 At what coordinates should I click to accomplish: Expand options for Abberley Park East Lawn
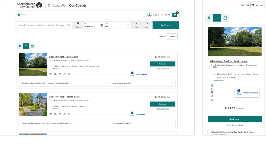[172, 84]
